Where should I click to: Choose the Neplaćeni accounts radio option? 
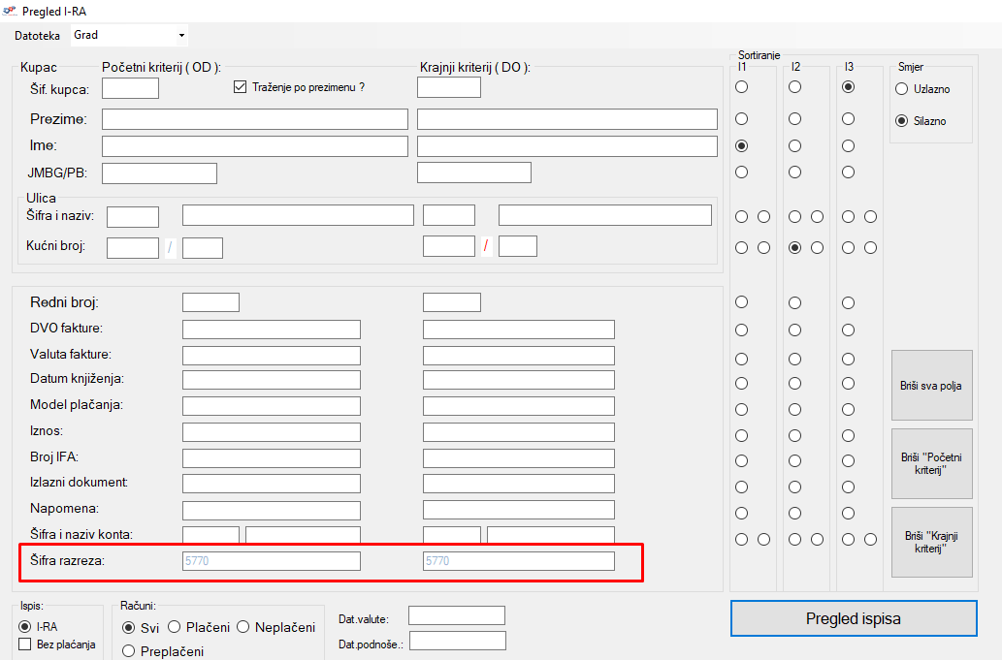coord(243,627)
